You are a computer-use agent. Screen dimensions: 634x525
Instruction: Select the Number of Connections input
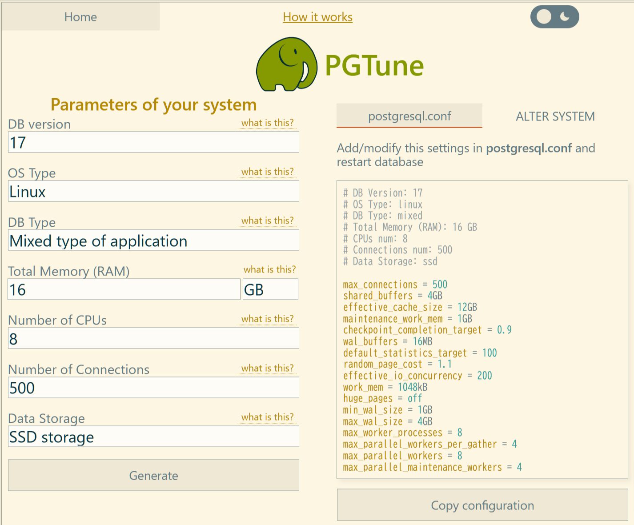153,388
